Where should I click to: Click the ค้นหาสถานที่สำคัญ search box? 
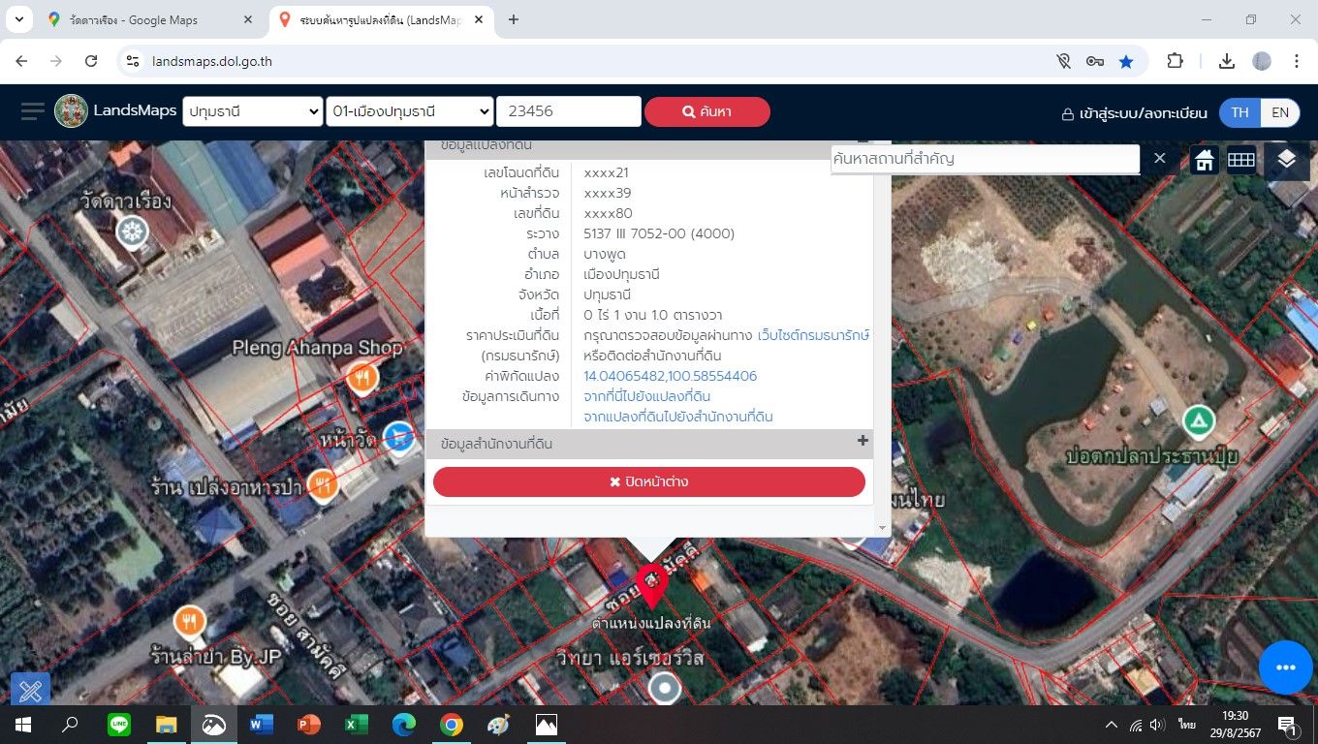click(985, 159)
